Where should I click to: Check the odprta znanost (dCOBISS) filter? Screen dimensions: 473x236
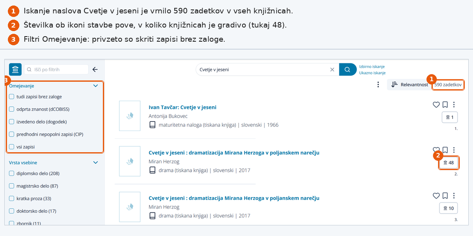(x=11, y=109)
